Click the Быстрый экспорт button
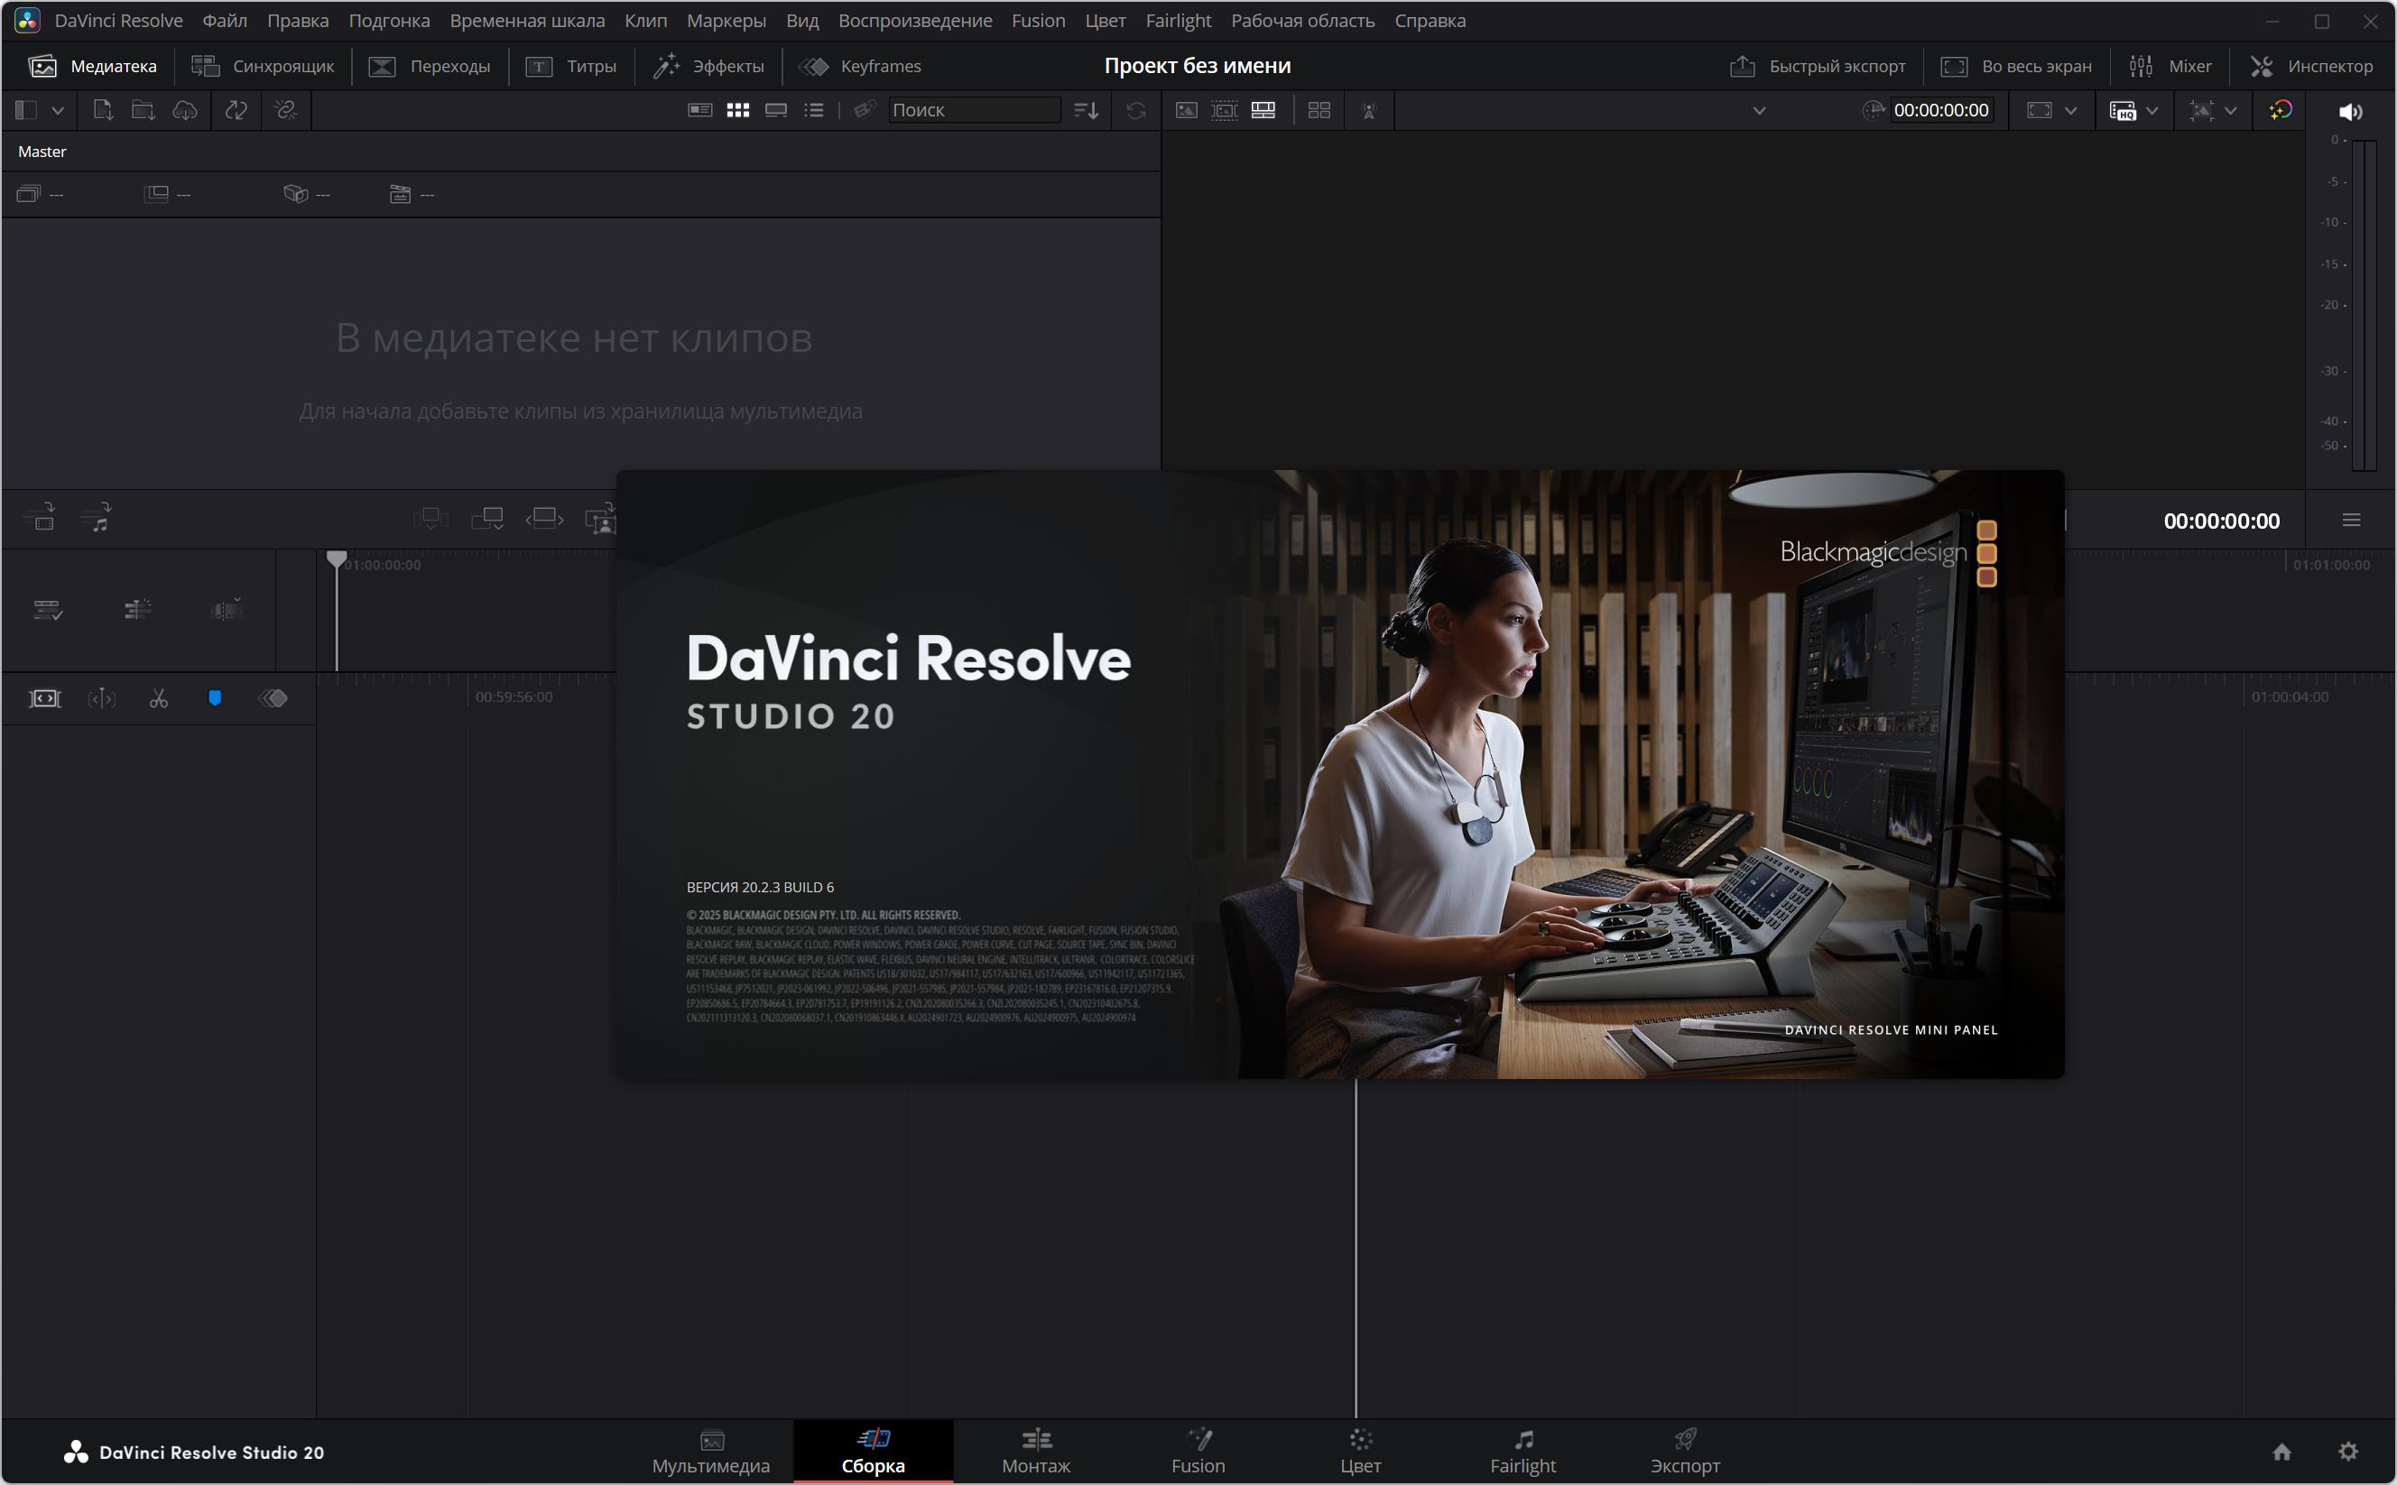 coord(1817,66)
